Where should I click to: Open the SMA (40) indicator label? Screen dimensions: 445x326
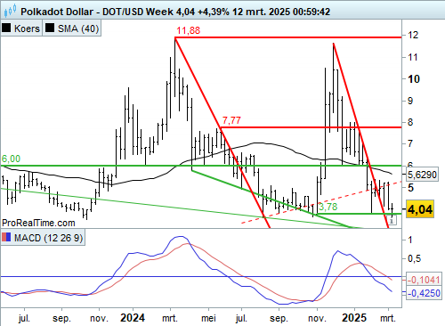[x=78, y=29]
